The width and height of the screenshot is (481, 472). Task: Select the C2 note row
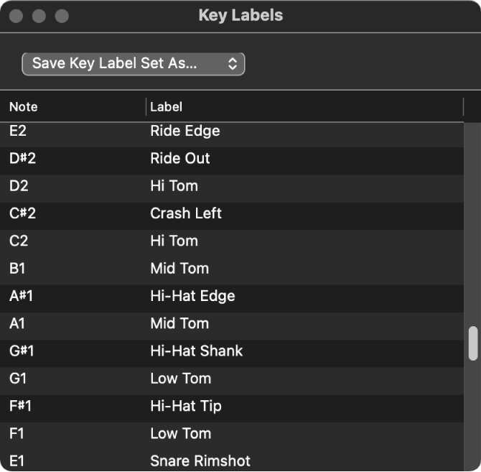[17, 241]
